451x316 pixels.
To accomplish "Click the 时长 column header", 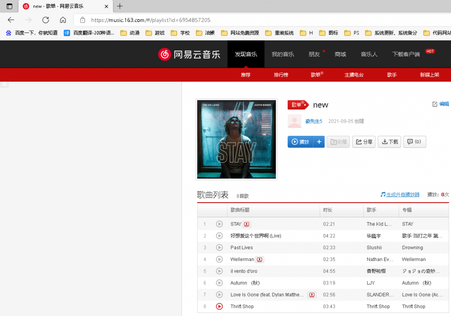I will (328, 210).
